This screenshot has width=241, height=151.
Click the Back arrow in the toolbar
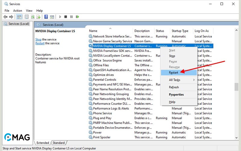pos(6,17)
